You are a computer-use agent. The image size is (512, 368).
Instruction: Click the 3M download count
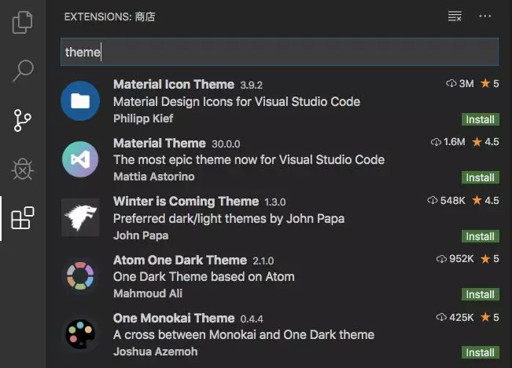pyautogui.click(x=460, y=84)
